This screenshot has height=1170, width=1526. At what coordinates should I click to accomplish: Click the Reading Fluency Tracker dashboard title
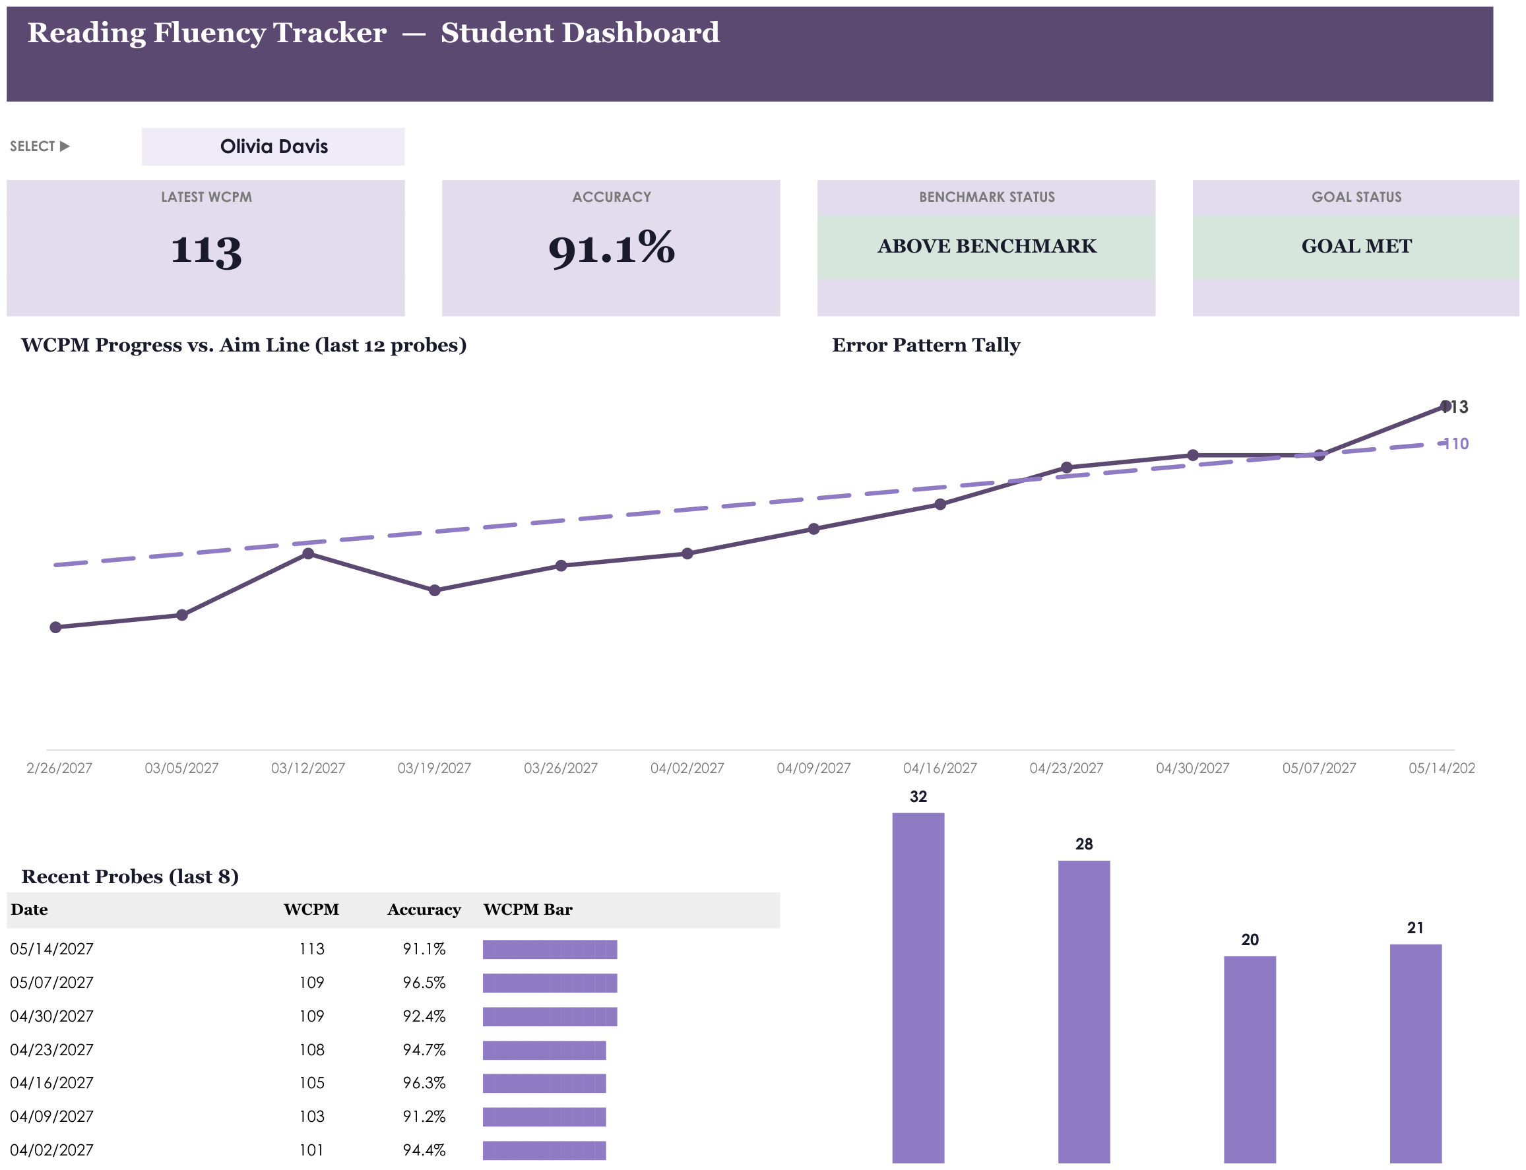tap(373, 33)
